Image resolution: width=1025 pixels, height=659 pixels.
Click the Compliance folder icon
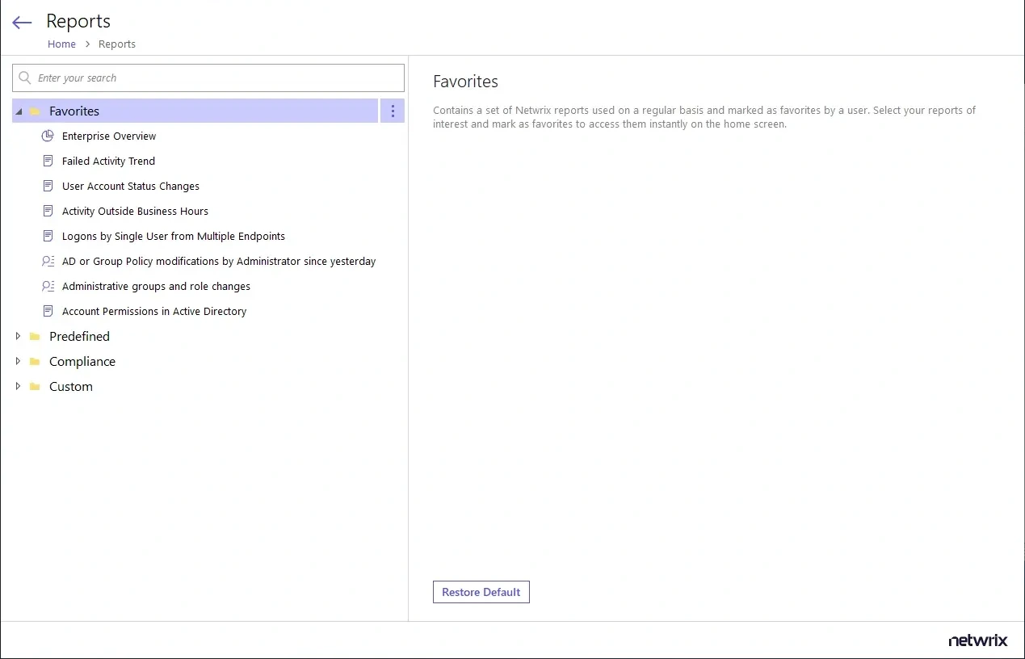[35, 362]
